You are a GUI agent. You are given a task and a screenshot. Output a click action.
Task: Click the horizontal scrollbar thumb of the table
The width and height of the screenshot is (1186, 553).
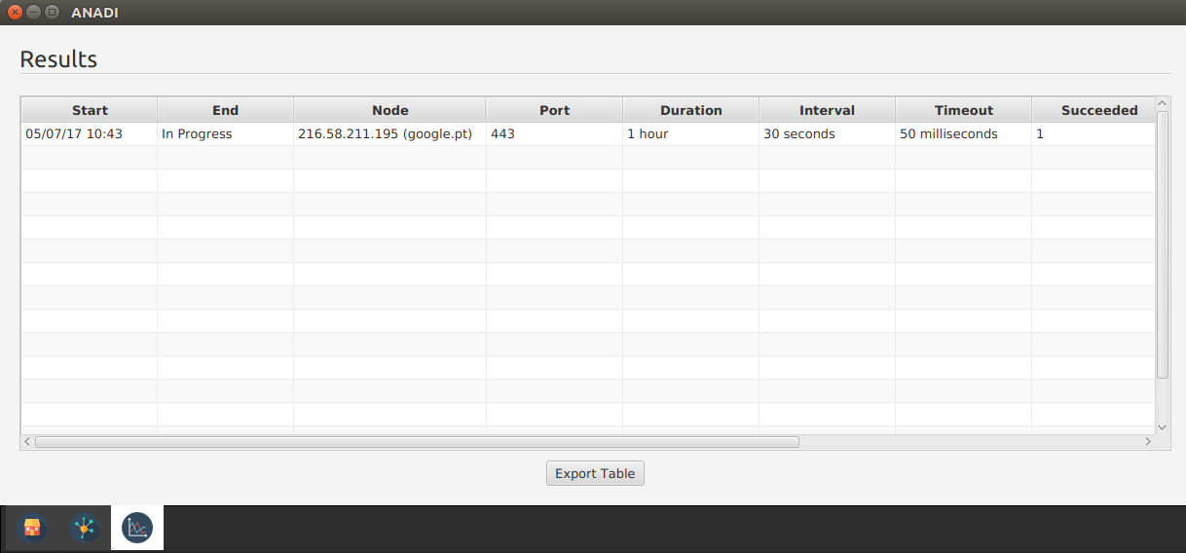[417, 442]
